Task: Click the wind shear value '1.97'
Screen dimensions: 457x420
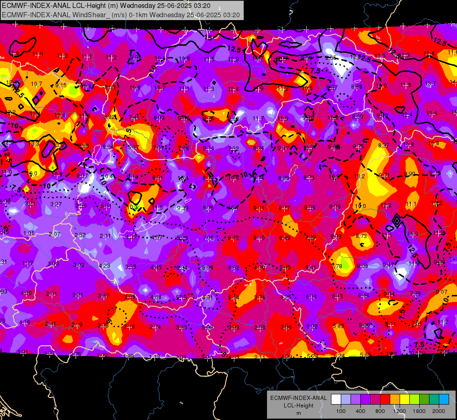Action: coord(28,263)
